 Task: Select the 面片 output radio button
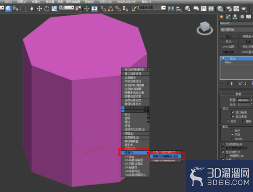[x=232, y=130]
